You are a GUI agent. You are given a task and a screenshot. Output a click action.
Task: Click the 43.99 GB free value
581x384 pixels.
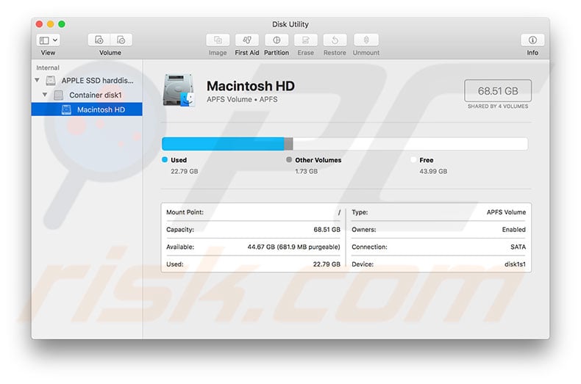click(x=433, y=171)
